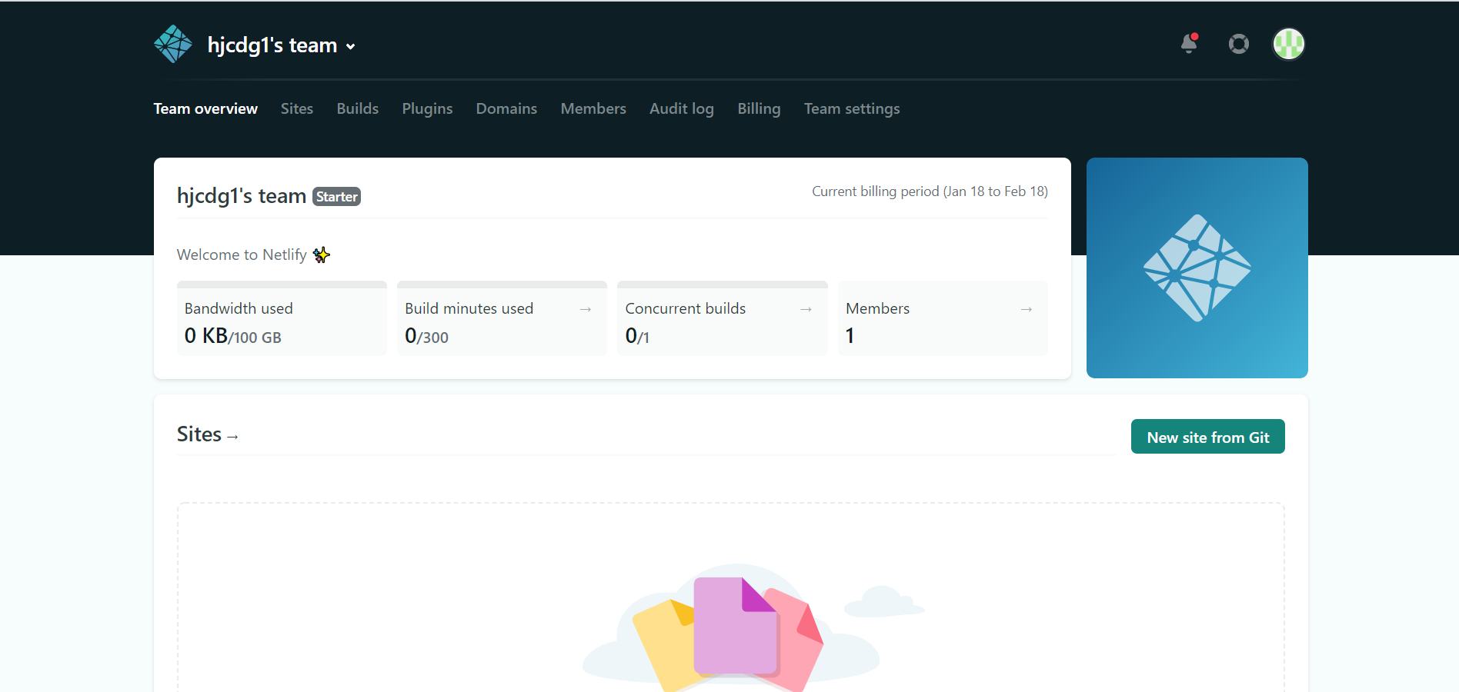Open the notifications bell
Viewport: 1459px width, 692px height.
click(x=1190, y=43)
